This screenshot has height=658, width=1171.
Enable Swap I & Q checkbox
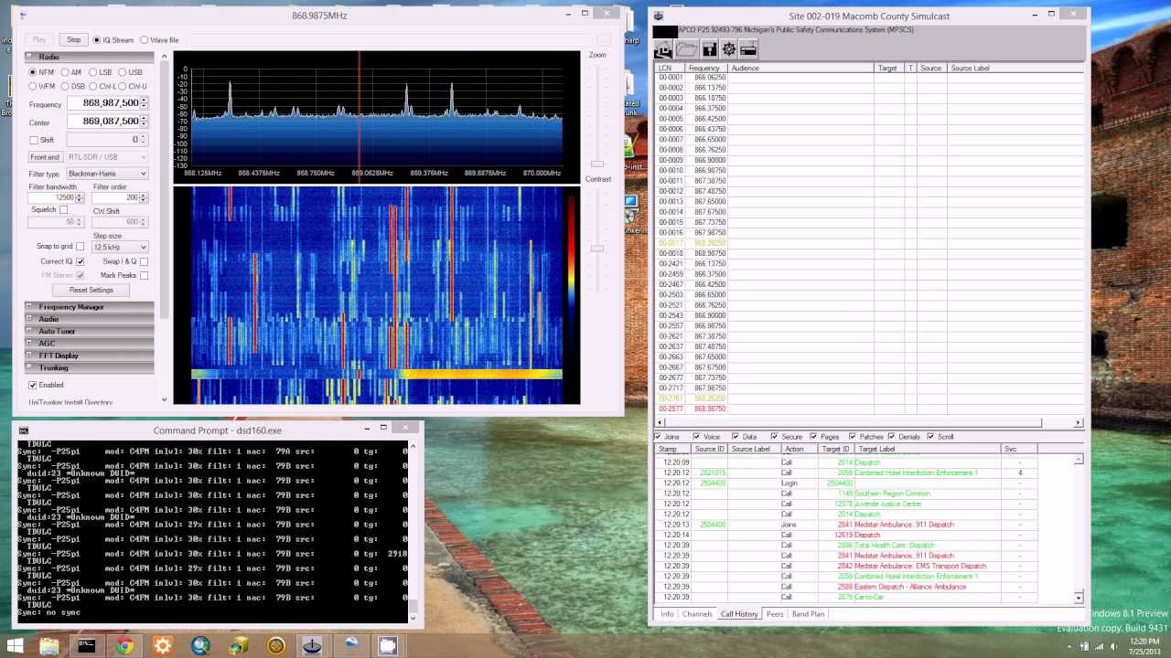pyautogui.click(x=144, y=261)
